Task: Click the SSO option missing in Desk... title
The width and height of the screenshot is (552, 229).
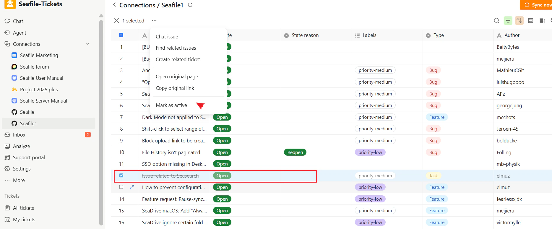Action: tap(174, 164)
